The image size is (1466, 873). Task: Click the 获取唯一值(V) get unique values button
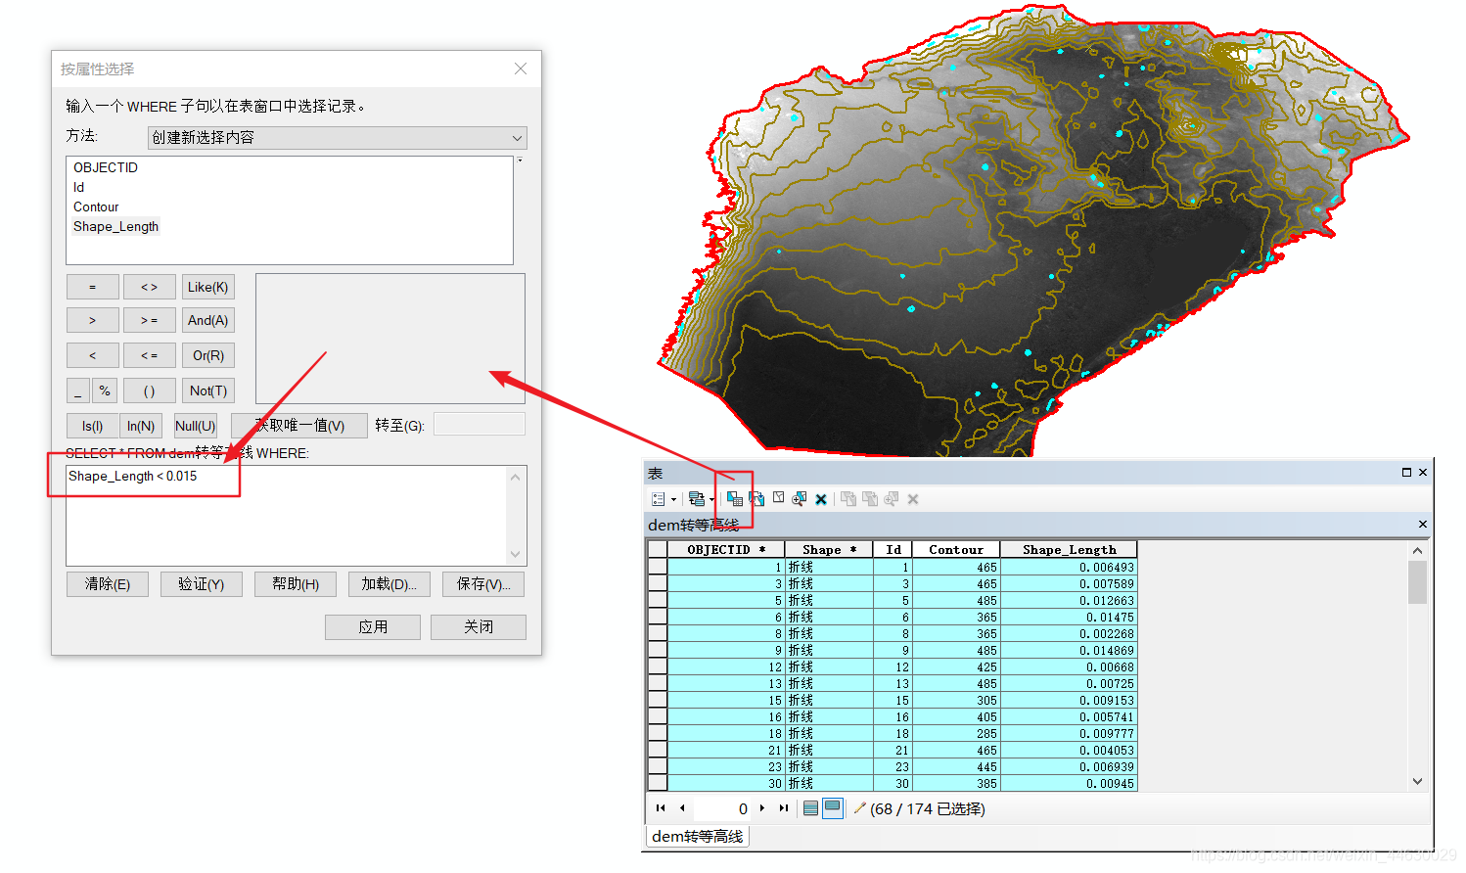pos(299,426)
